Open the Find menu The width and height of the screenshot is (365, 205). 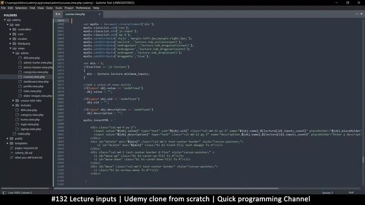tap(32, 8)
